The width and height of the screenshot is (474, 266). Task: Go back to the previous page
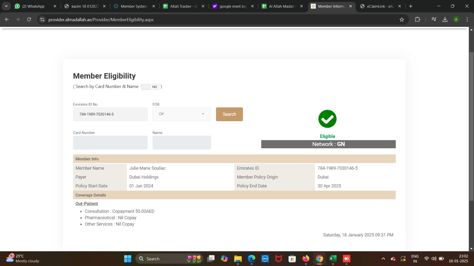pos(7,20)
